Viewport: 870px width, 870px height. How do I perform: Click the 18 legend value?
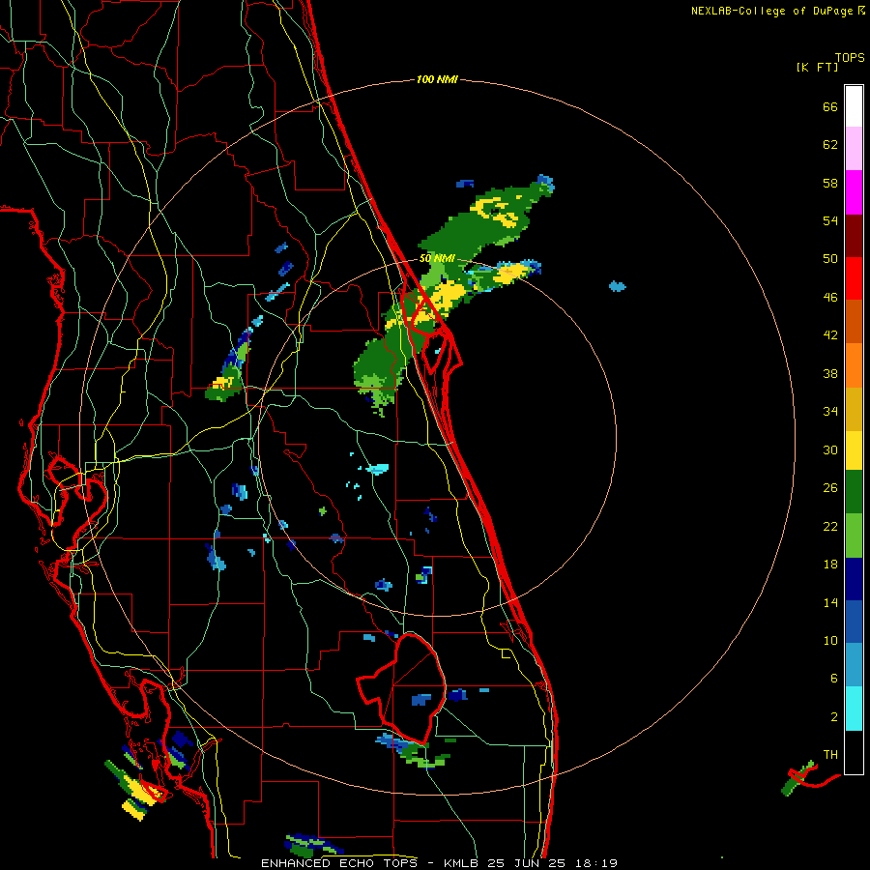[830, 565]
